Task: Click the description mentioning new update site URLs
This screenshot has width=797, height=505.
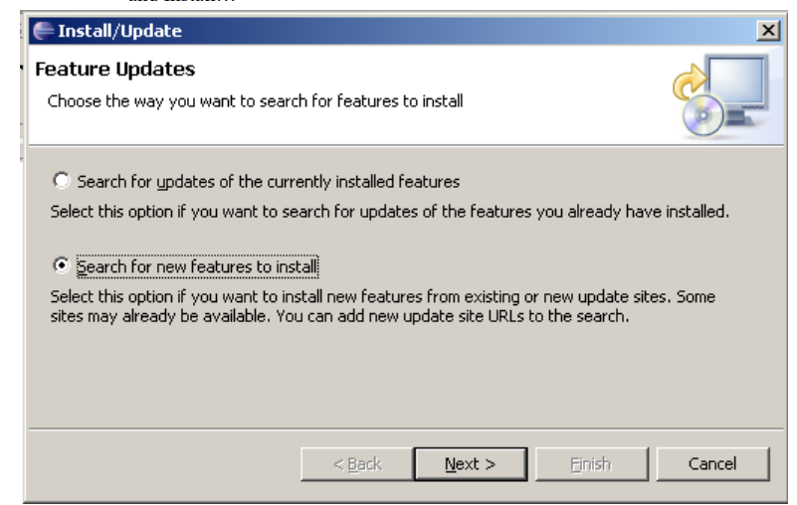Action: pyautogui.click(x=383, y=306)
